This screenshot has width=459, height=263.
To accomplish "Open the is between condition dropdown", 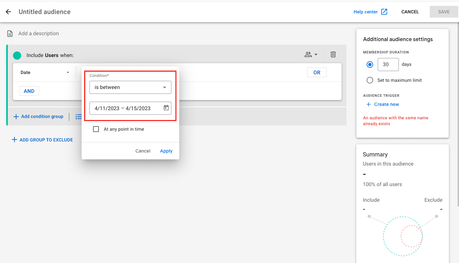I will (130, 87).
